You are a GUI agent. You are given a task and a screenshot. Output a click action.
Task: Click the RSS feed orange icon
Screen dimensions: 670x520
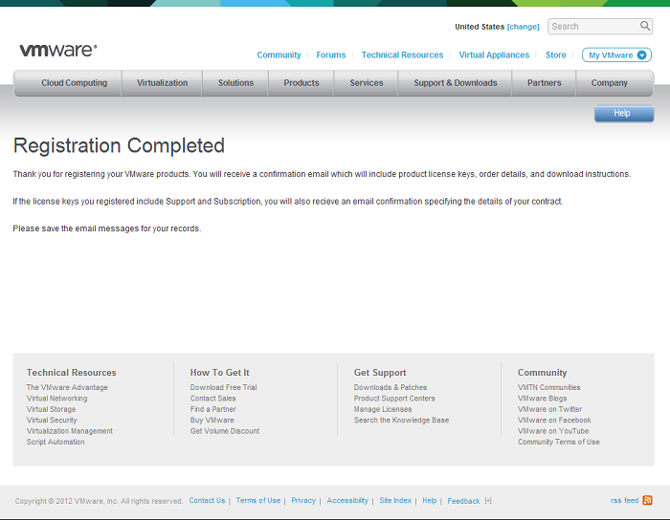(x=648, y=500)
